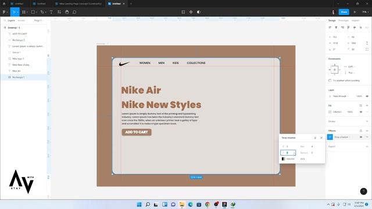The height and width of the screenshot is (209, 372).
Task: Click the align right icon
Action: click(342, 27)
